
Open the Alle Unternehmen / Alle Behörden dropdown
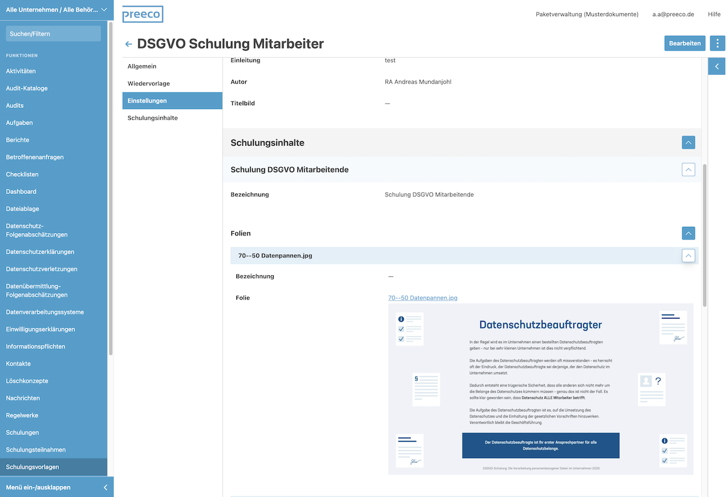(56, 10)
